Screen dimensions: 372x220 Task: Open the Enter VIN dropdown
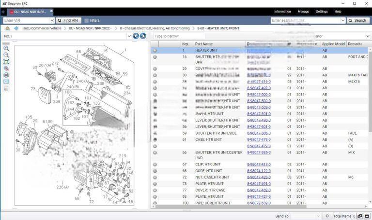(52, 20)
